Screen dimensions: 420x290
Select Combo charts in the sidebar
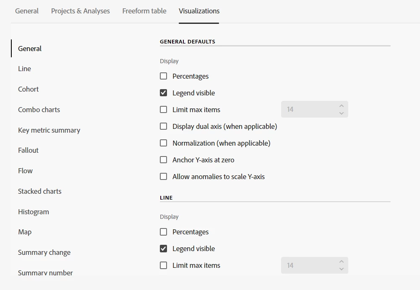click(39, 110)
